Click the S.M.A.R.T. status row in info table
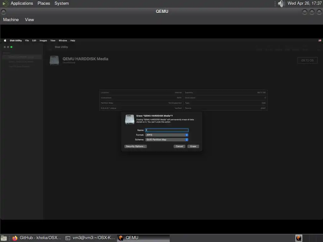This screenshot has height=242, width=323. 141,108
